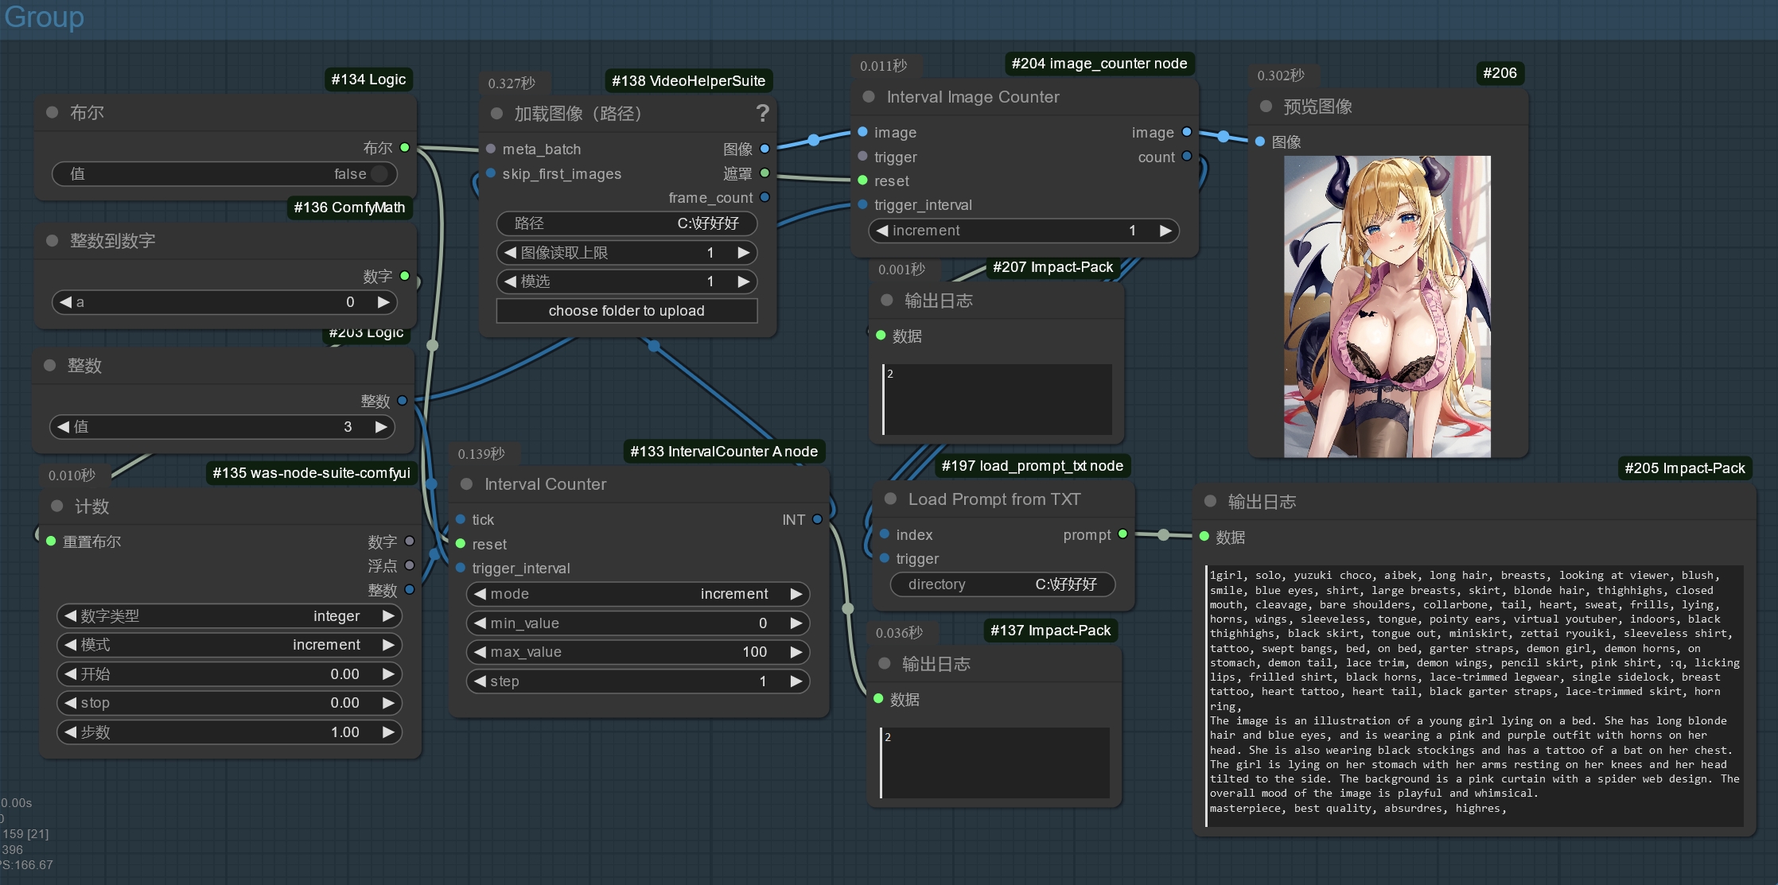Collapse the 整数到数字 node via its title dot

(x=53, y=240)
